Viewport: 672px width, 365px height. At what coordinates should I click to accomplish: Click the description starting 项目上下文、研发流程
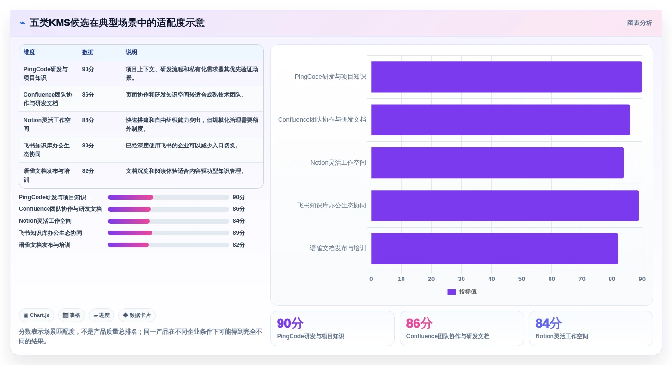click(192, 73)
